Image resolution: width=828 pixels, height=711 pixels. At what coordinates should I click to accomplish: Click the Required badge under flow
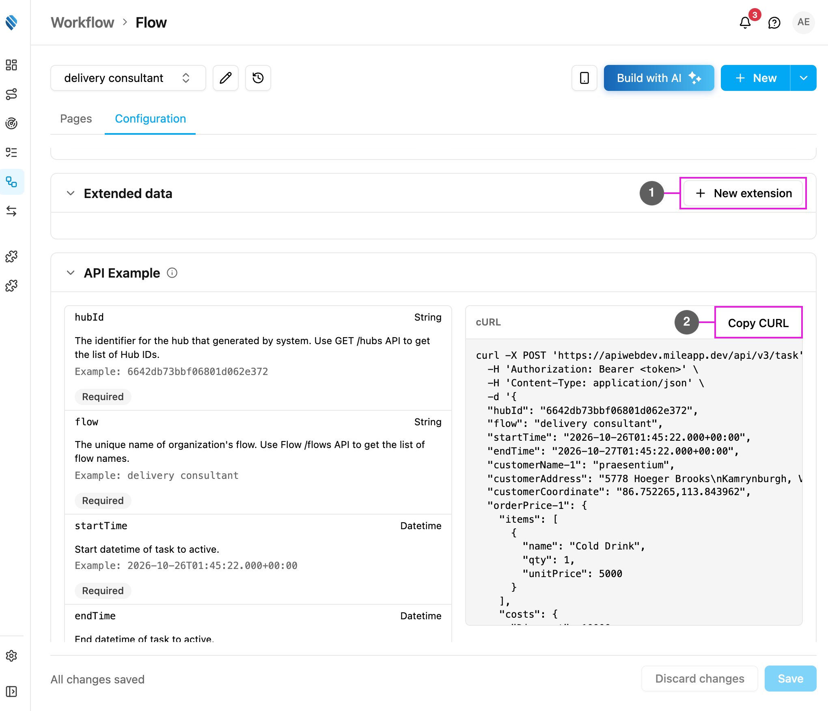(x=103, y=500)
